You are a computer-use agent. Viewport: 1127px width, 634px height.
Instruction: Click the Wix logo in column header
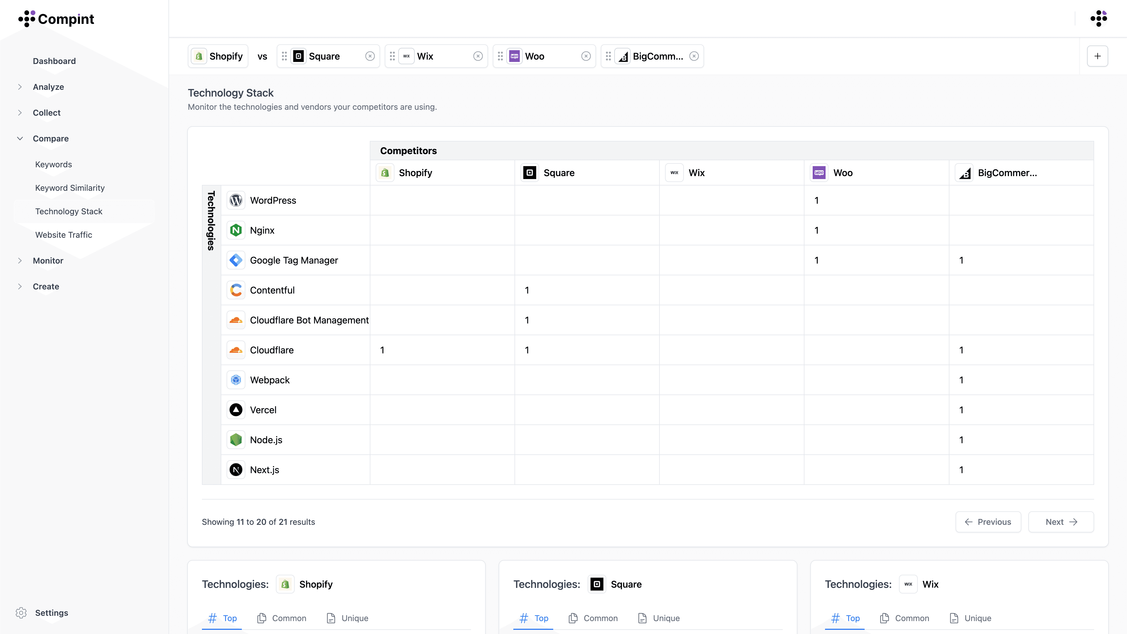[x=674, y=173]
